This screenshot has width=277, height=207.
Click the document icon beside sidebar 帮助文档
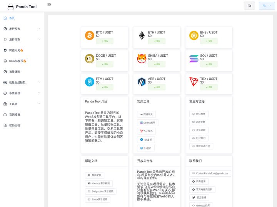pyautogui.click(x=5, y=125)
